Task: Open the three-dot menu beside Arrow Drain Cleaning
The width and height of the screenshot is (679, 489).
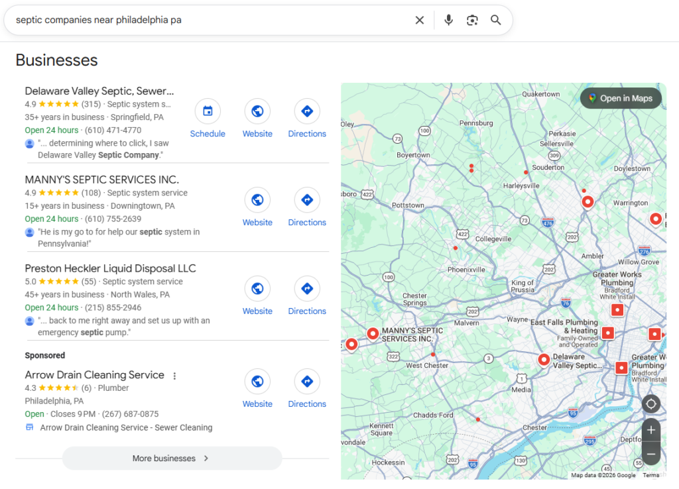Action: point(174,375)
